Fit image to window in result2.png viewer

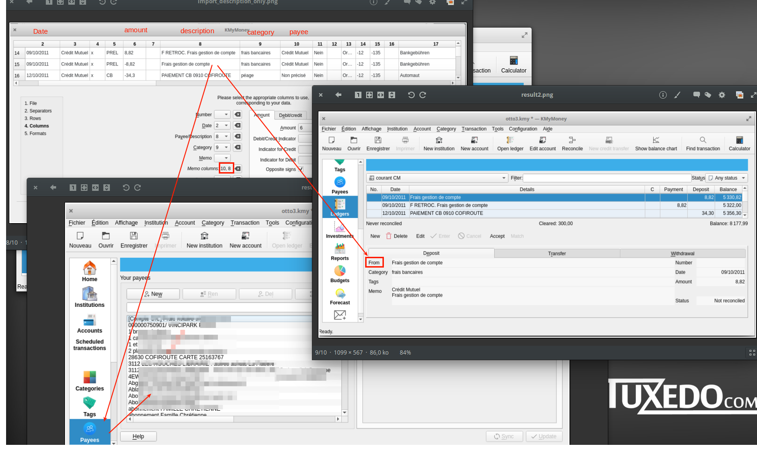tap(369, 95)
